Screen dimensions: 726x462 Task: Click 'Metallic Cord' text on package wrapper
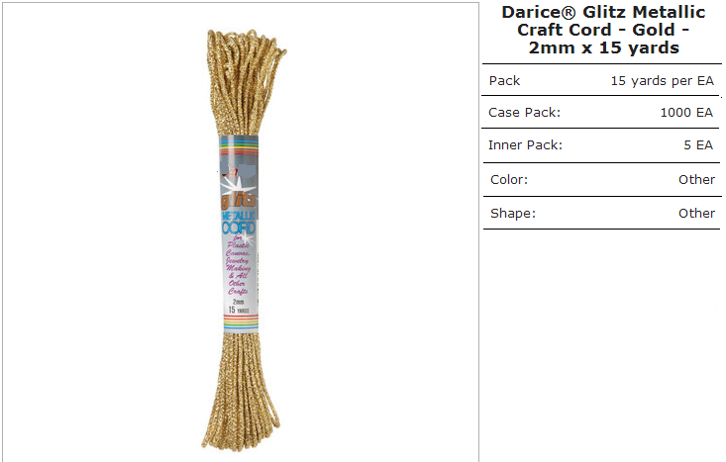coord(239,223)
